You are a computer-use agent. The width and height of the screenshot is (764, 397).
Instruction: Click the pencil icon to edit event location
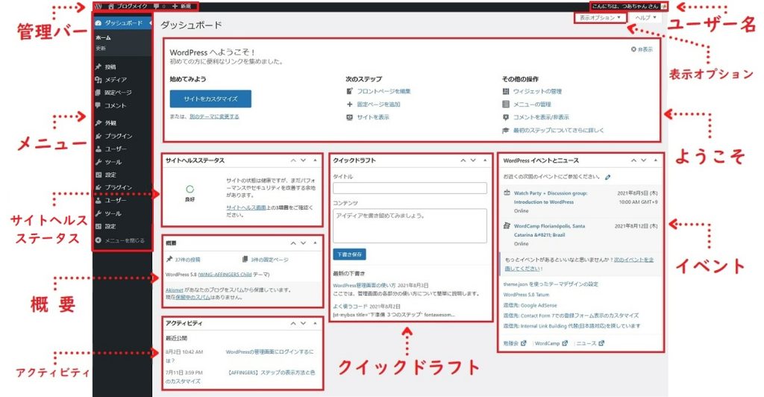click(607, 177)
